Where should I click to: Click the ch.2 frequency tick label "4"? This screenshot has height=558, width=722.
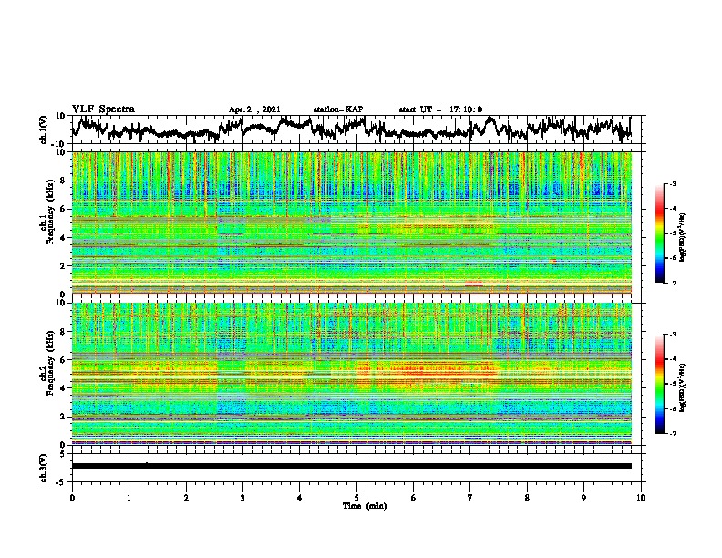point(64,388)
